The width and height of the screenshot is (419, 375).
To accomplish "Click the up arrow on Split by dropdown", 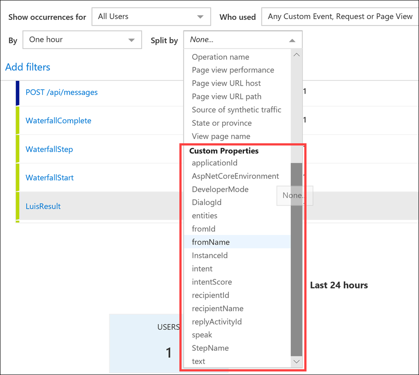I will pyautogui.click(x=292, y=41).
